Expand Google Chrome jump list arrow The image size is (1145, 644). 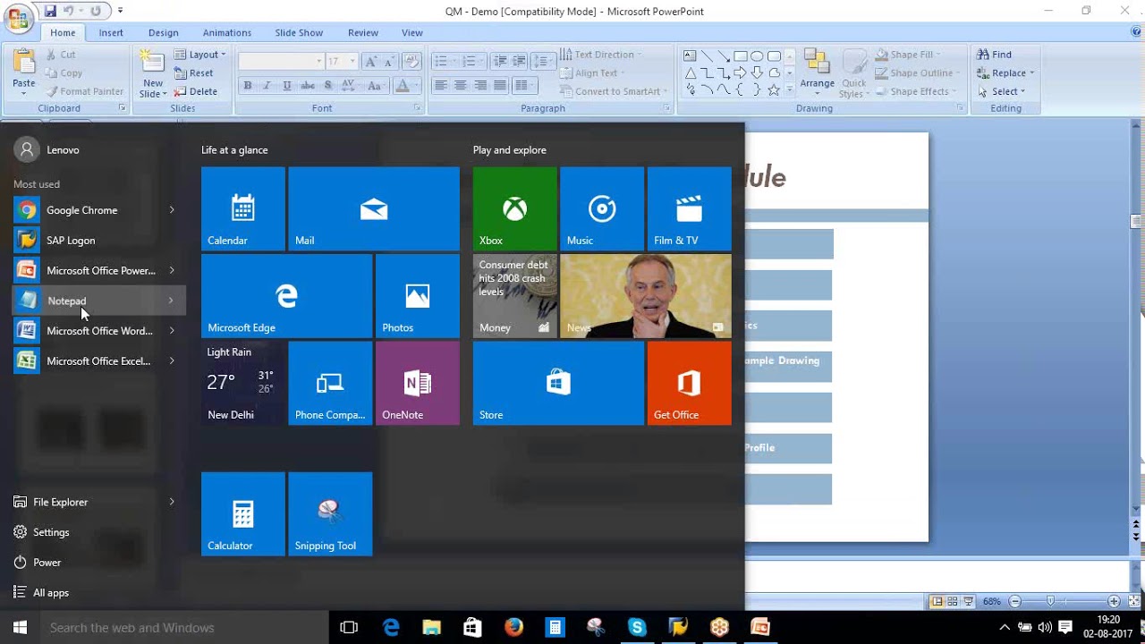coord(172,210)
